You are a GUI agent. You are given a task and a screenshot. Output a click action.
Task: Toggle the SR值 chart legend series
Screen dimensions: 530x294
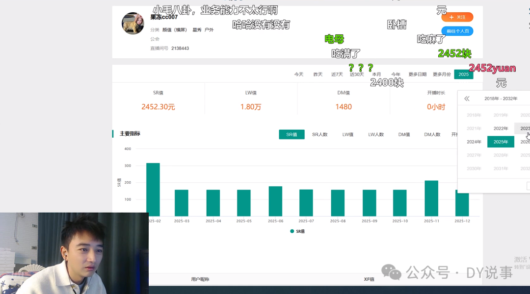tap(297, 231)
